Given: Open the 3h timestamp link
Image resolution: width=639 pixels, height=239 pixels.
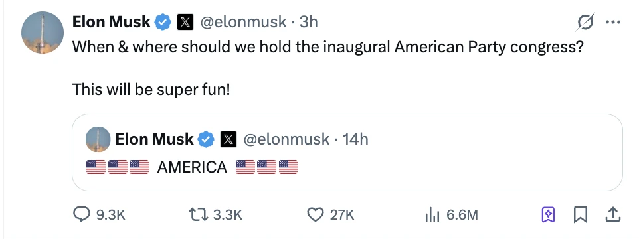Looking at the screenshot, I should 308,22.
